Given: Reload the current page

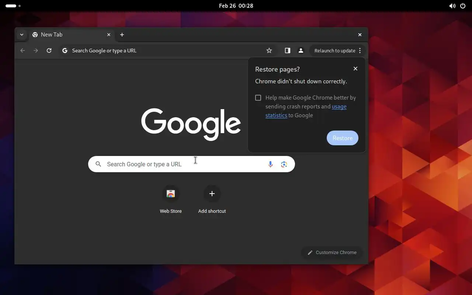Looking at the screenshot, I should click(x=49, y=51).
